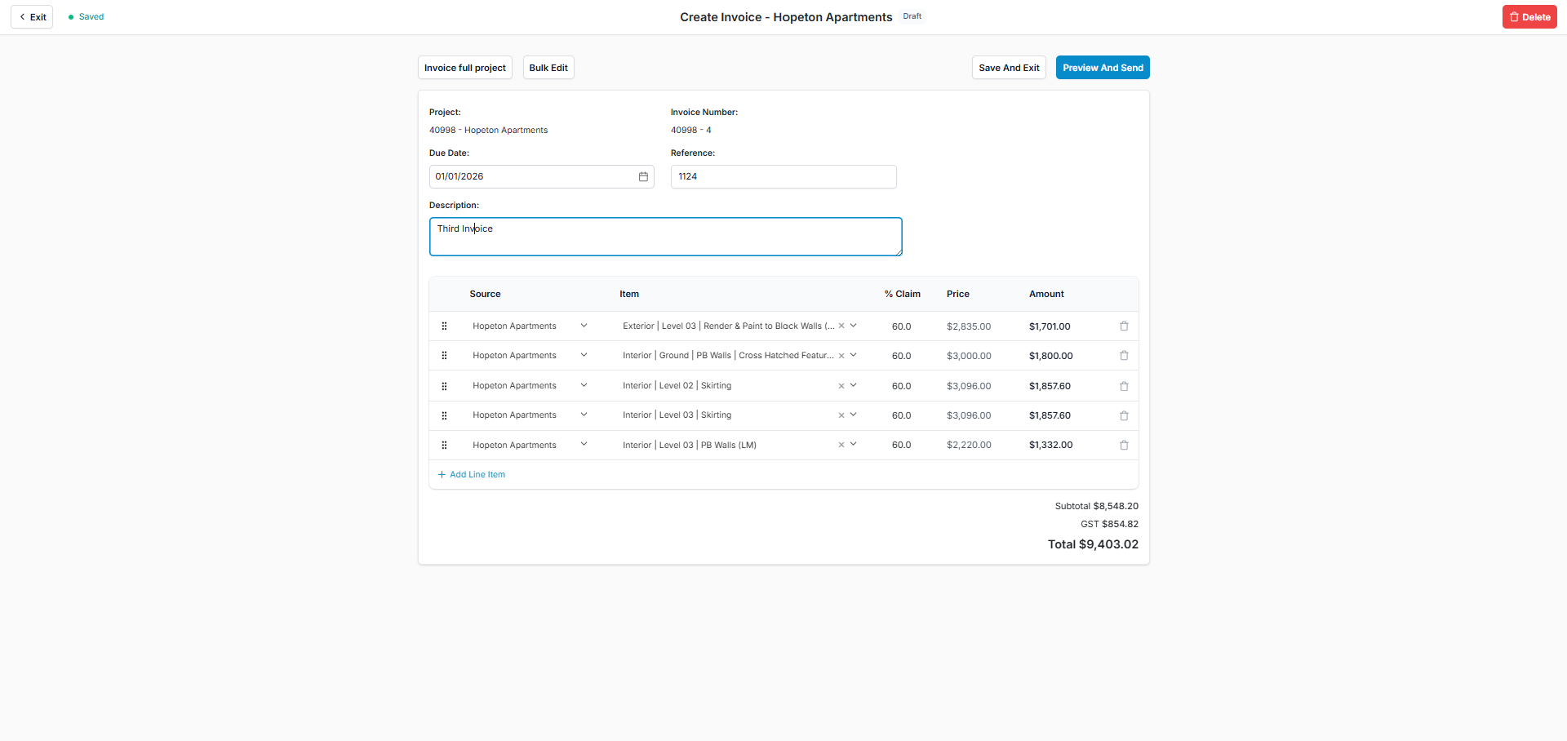Viewport: 1567px width, 741px height.
Task: Delete the Render & Paint to Block Walls line
Action: (1124, 326)
